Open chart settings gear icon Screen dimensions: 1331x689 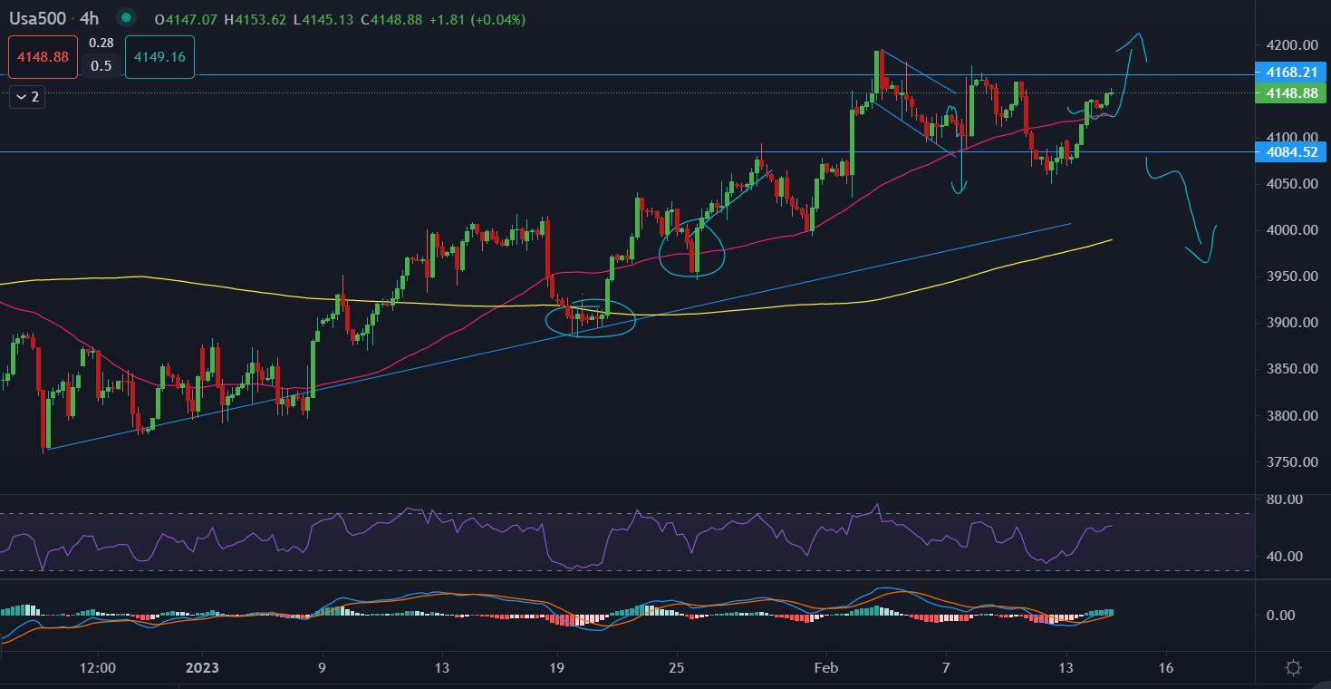[x=1294, y=668]
